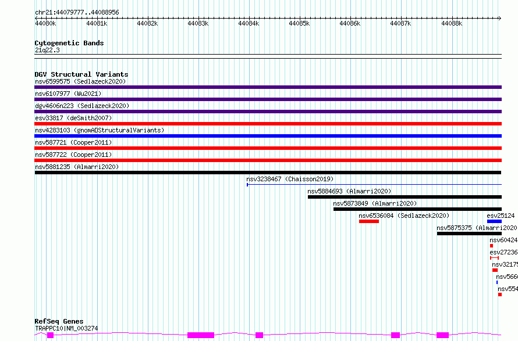Screen dimensions: 518x341
Task: Click the widest pink TRAPPC10 exon block
Action: [201, 335]
